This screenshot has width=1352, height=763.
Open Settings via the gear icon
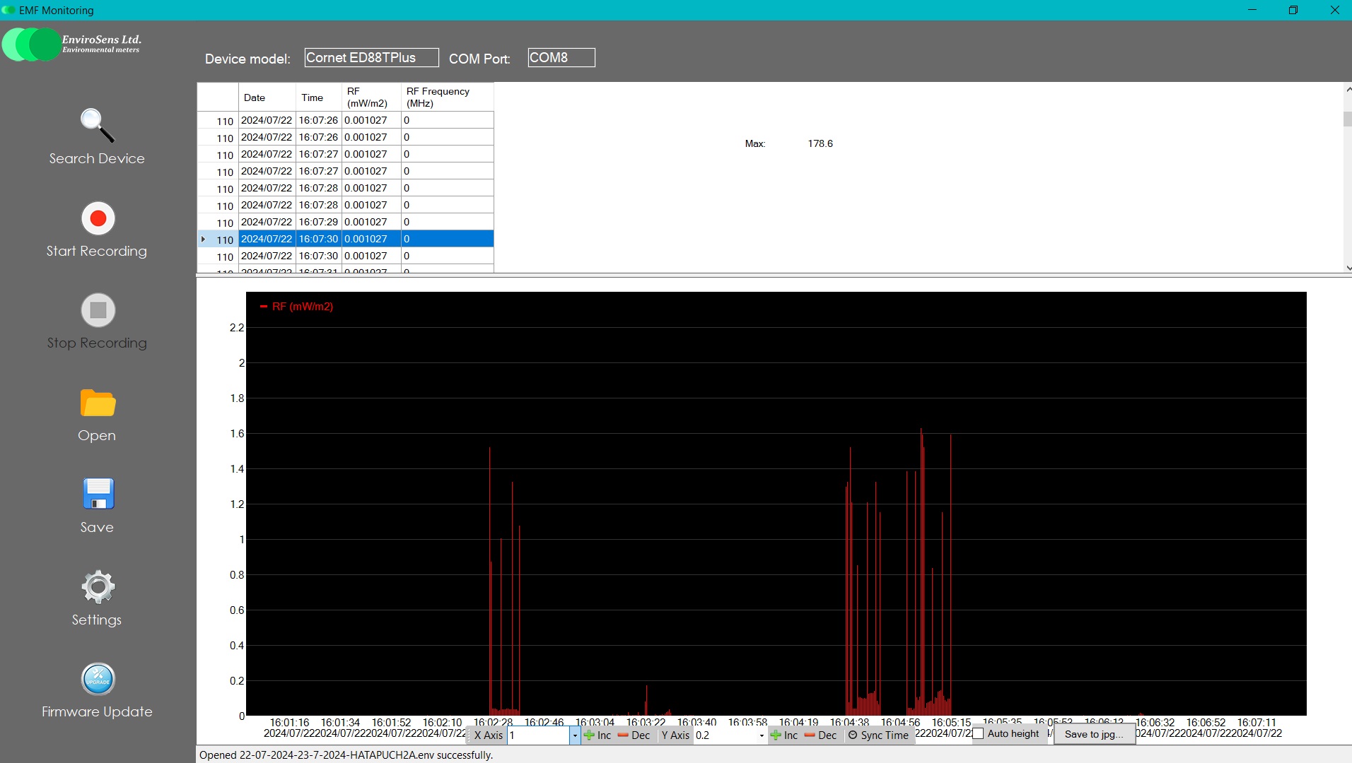click(x=98, y=586)
